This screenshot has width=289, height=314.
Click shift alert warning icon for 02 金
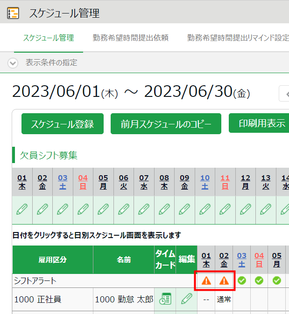(224, 280)
